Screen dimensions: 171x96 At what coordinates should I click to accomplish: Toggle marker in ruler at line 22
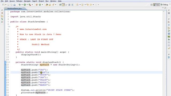pos(5,65)
